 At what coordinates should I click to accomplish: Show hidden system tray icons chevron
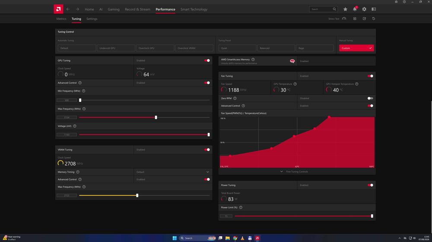point(400,238)
